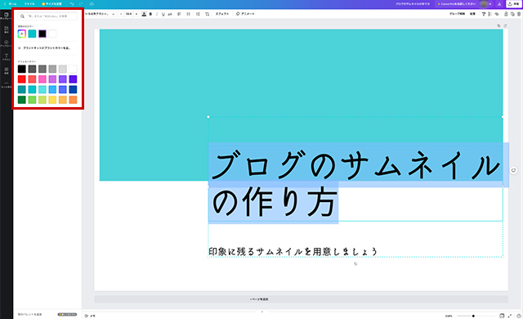Select the black document color swatch
This screenshot has height=319, width=523.
click(42, 34)
